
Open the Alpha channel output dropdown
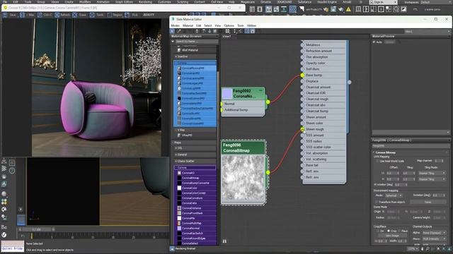[x=434, y=233]
